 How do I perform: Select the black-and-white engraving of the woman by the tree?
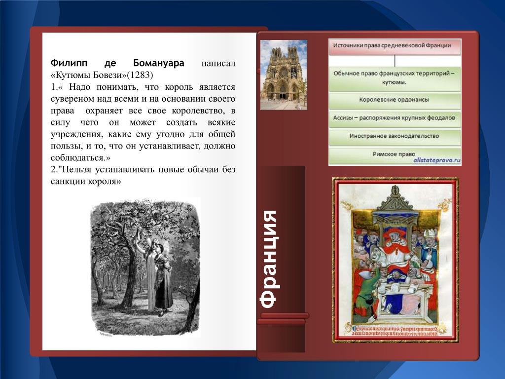pyautogui.click(x=145, y=267)
